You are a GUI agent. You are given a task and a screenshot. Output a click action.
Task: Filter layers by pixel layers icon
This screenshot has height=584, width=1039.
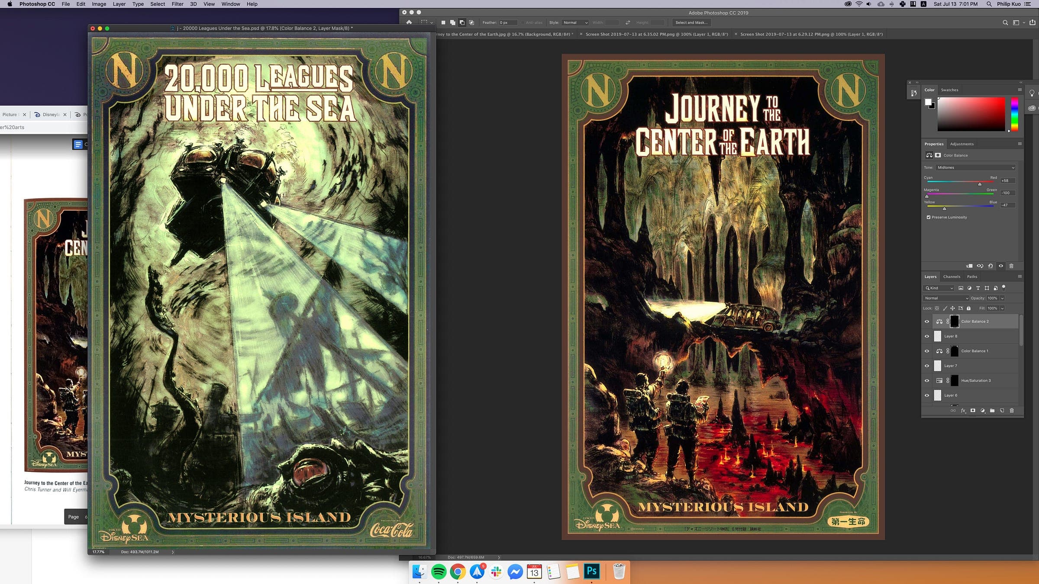(961, 288)
